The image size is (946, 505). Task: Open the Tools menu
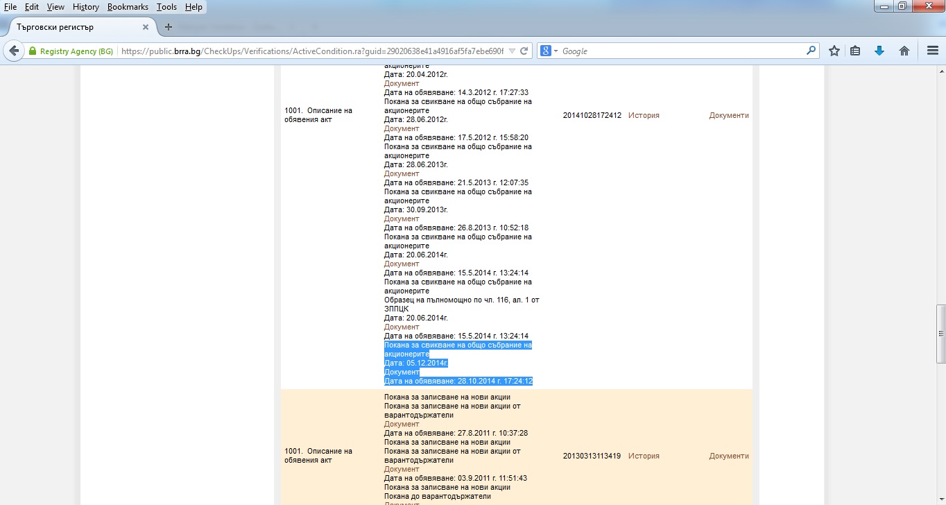point(166,7)
